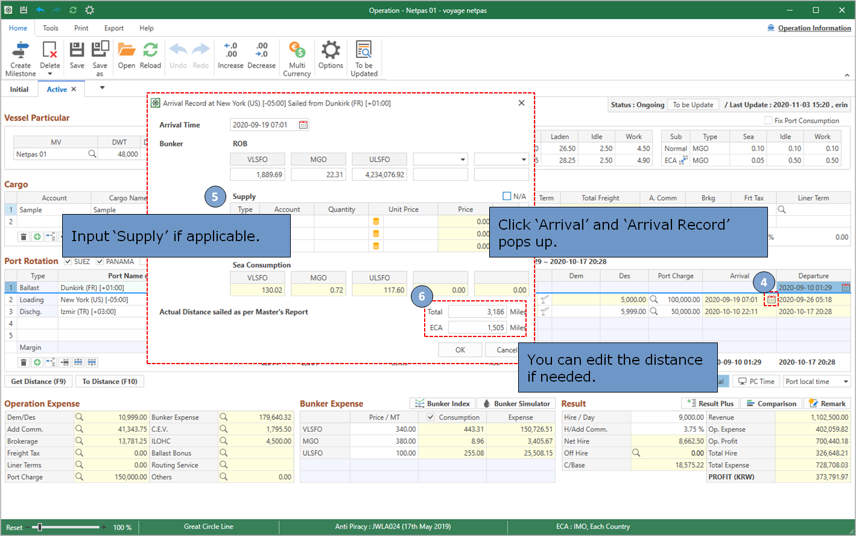Image resolution: width=856 pixels, height=536 pixels.
Task: Click the zoom slider handle in status bar
Action: tap(39, 527)
